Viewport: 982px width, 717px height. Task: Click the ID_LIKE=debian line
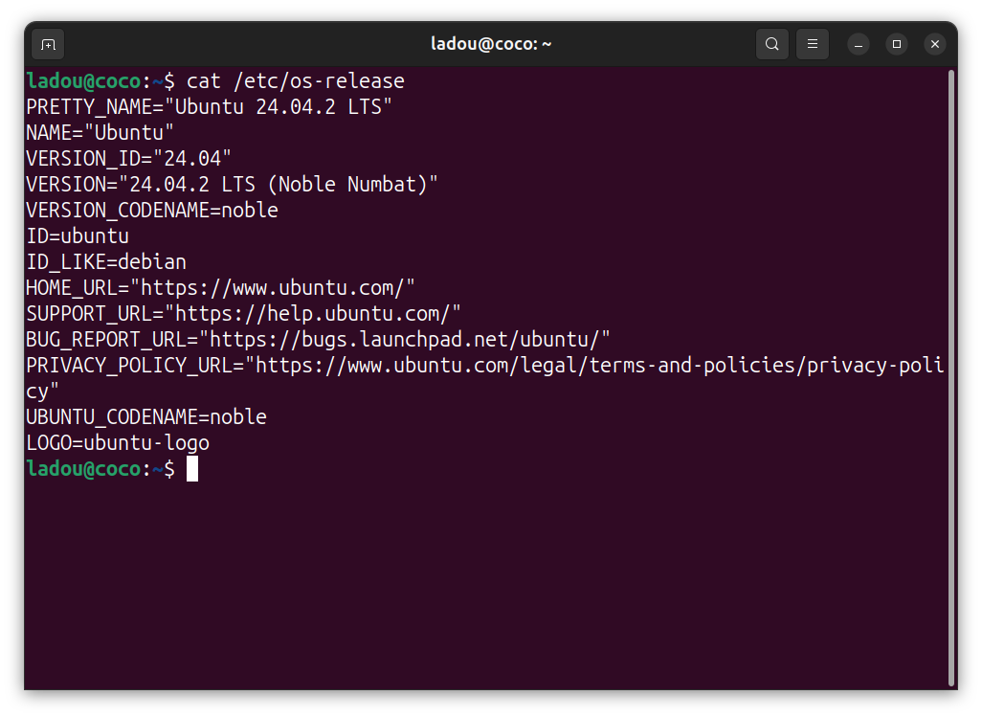click(x=106, y=261)
